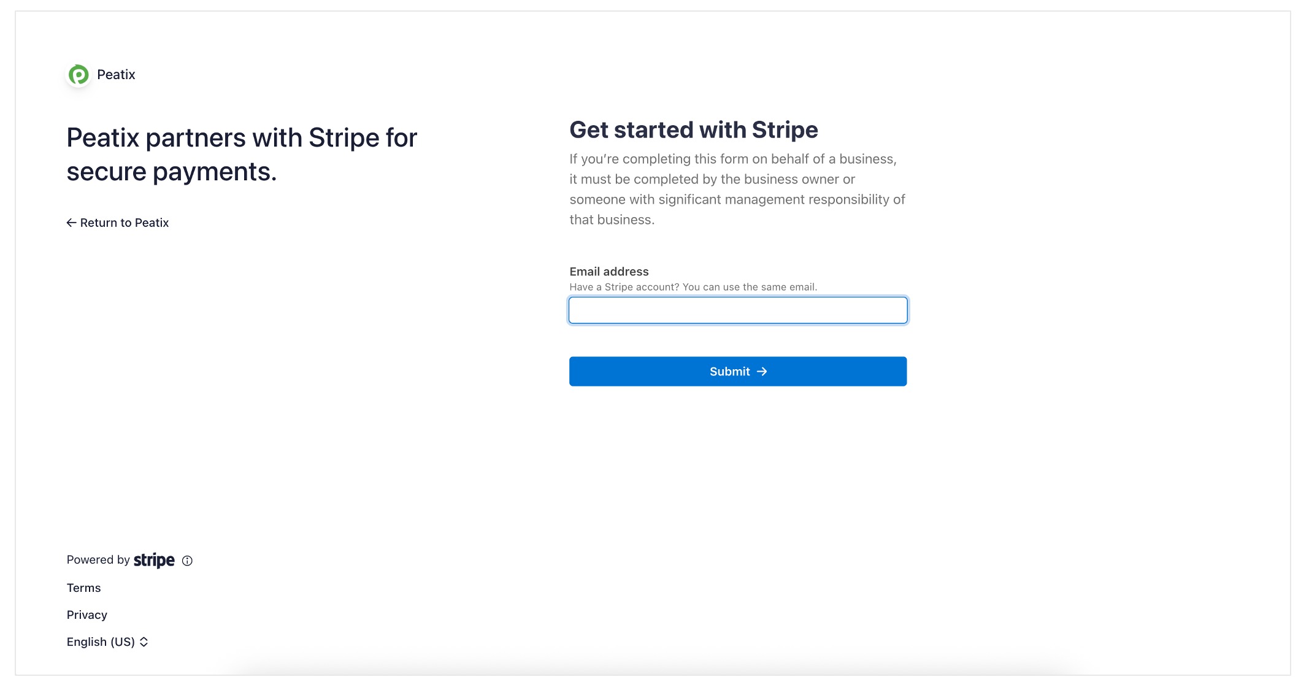Open the Terms link
1309x693 pixels.
[x=83, y=588]
